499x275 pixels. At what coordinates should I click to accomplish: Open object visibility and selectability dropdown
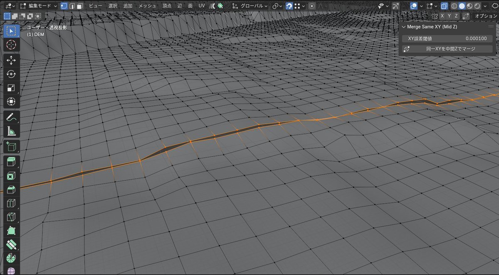[x=383, y=6]
